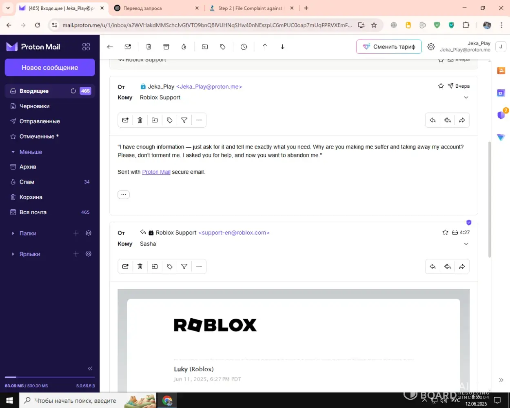Click the snooze clock icon in toolbar

click(x=244, y=47)
